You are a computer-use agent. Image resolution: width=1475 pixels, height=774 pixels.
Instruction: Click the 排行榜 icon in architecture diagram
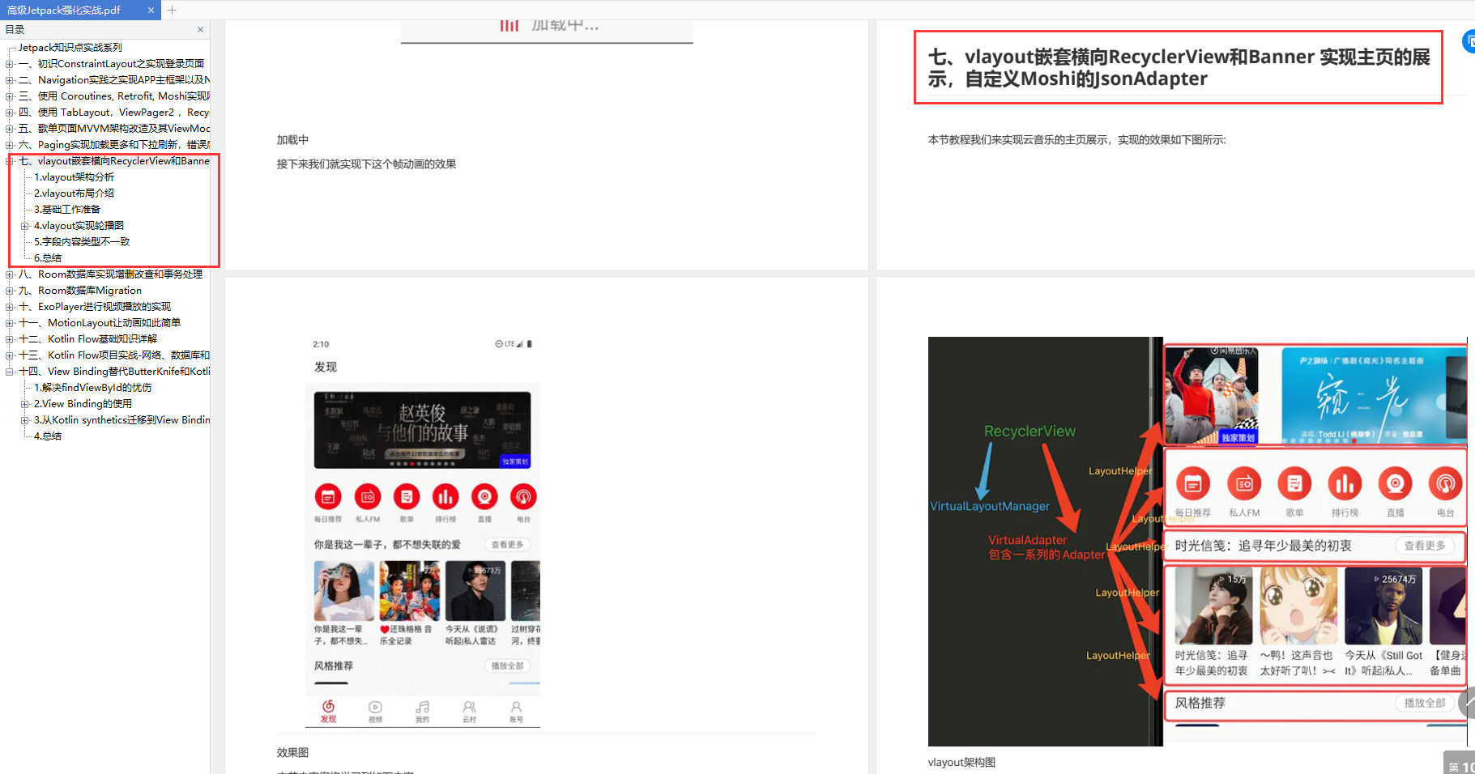tap(1345, 484)
